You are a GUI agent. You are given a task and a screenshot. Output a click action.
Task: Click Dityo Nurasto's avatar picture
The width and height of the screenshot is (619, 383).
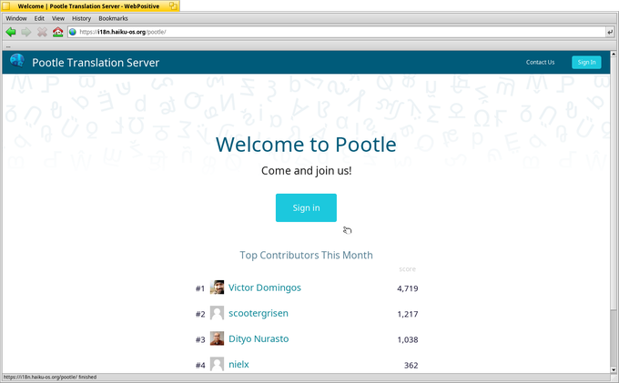coord(217,338)
